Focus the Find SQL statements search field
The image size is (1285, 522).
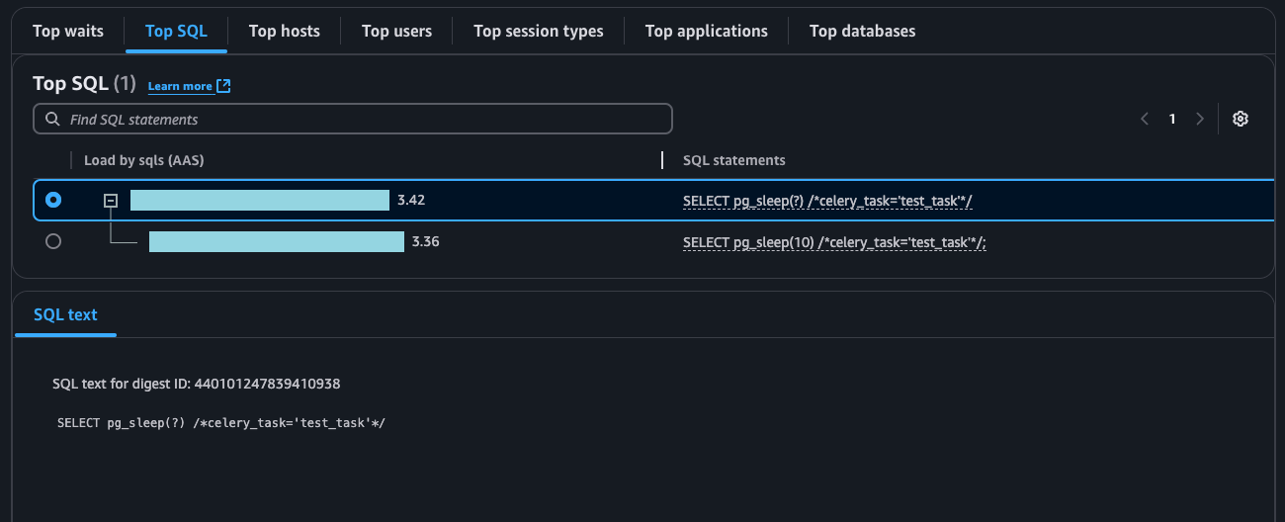tap(353, 119)
